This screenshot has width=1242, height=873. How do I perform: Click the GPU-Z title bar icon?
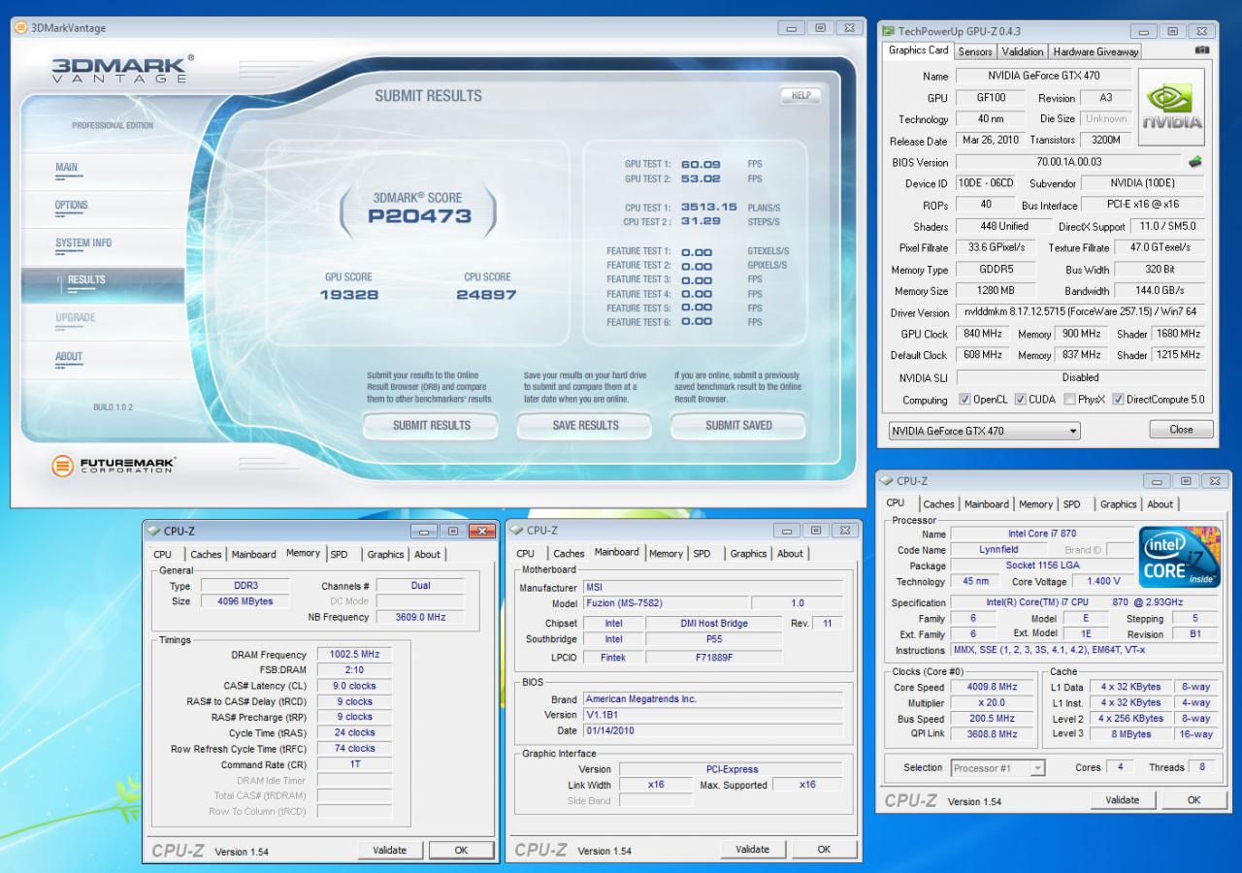click(889, 31)
